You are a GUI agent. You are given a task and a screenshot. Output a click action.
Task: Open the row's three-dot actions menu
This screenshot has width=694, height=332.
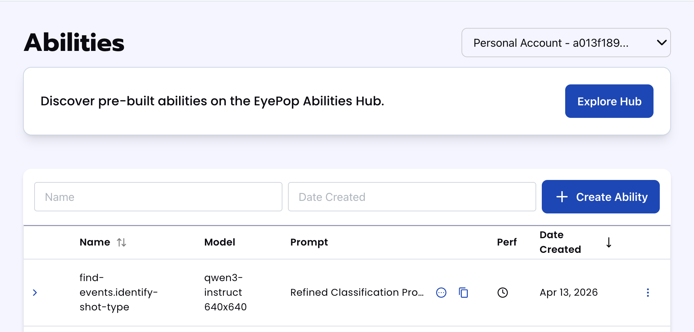(x=648, y=293)
